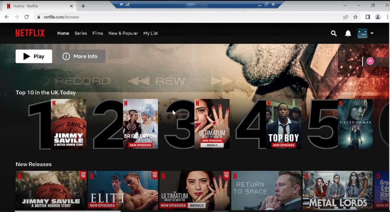The height and width of the screenshot is (212, 390).
Task: Open the Films section
Action: [97, 33]
